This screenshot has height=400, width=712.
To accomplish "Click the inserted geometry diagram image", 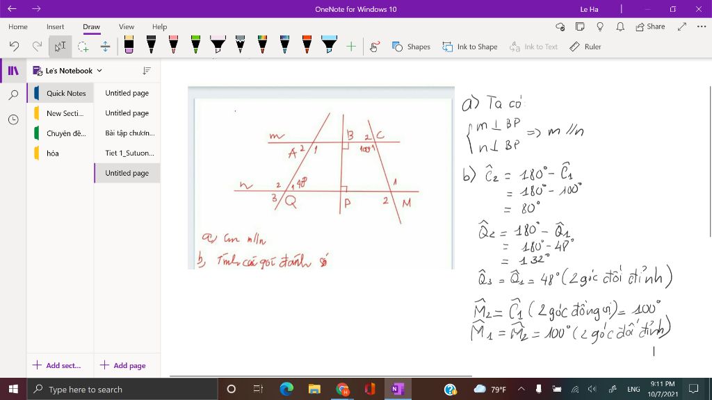I will (x=321, y=178).
